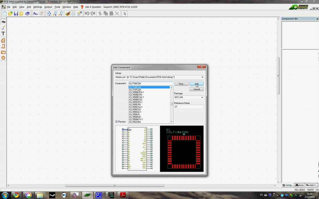Viewport: 319px width, 199px height.
Task: Open a file using the folder icon
Action: [x=11, y=14]
